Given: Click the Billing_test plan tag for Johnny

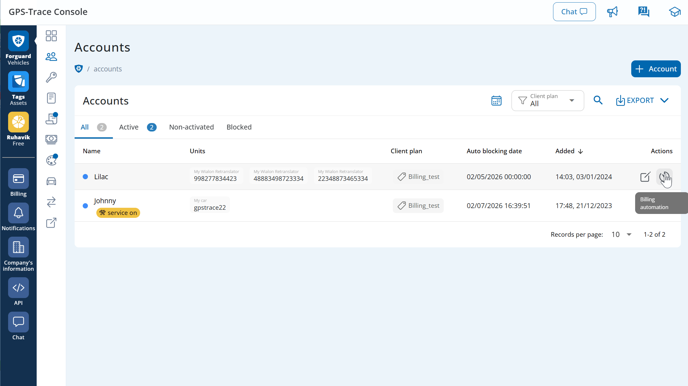Looking at the screenshot, I should pos(418,206).
